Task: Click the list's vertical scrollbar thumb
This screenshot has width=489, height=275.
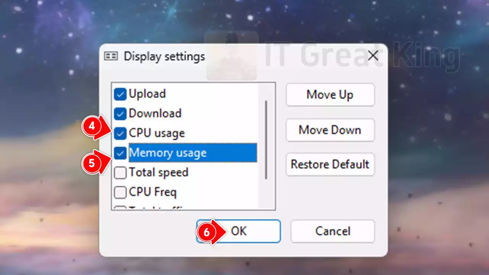Action: (266, 140)
